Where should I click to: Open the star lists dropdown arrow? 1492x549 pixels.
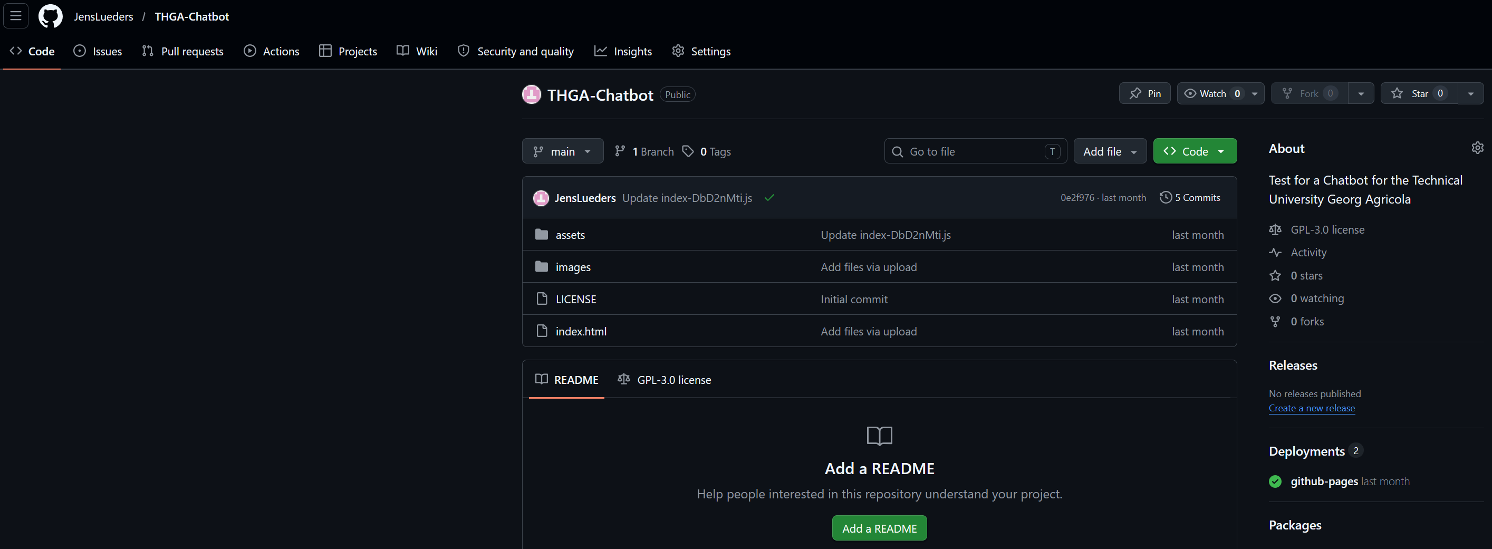click(x=1470, y=93)
